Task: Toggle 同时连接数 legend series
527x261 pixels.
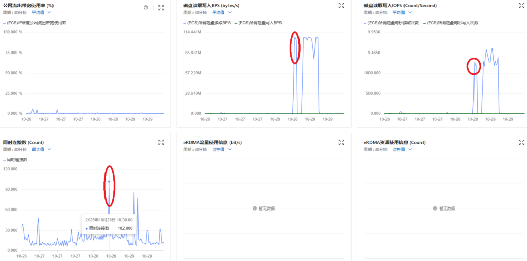Action: coord(15,160)
